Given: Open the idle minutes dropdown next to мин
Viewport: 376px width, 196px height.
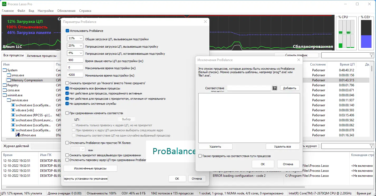Looking at the screenshot, I should click(78, 149).
